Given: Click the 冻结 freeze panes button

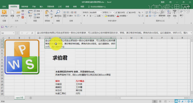Looking at the screenshot, I should (x=37, y=11).
